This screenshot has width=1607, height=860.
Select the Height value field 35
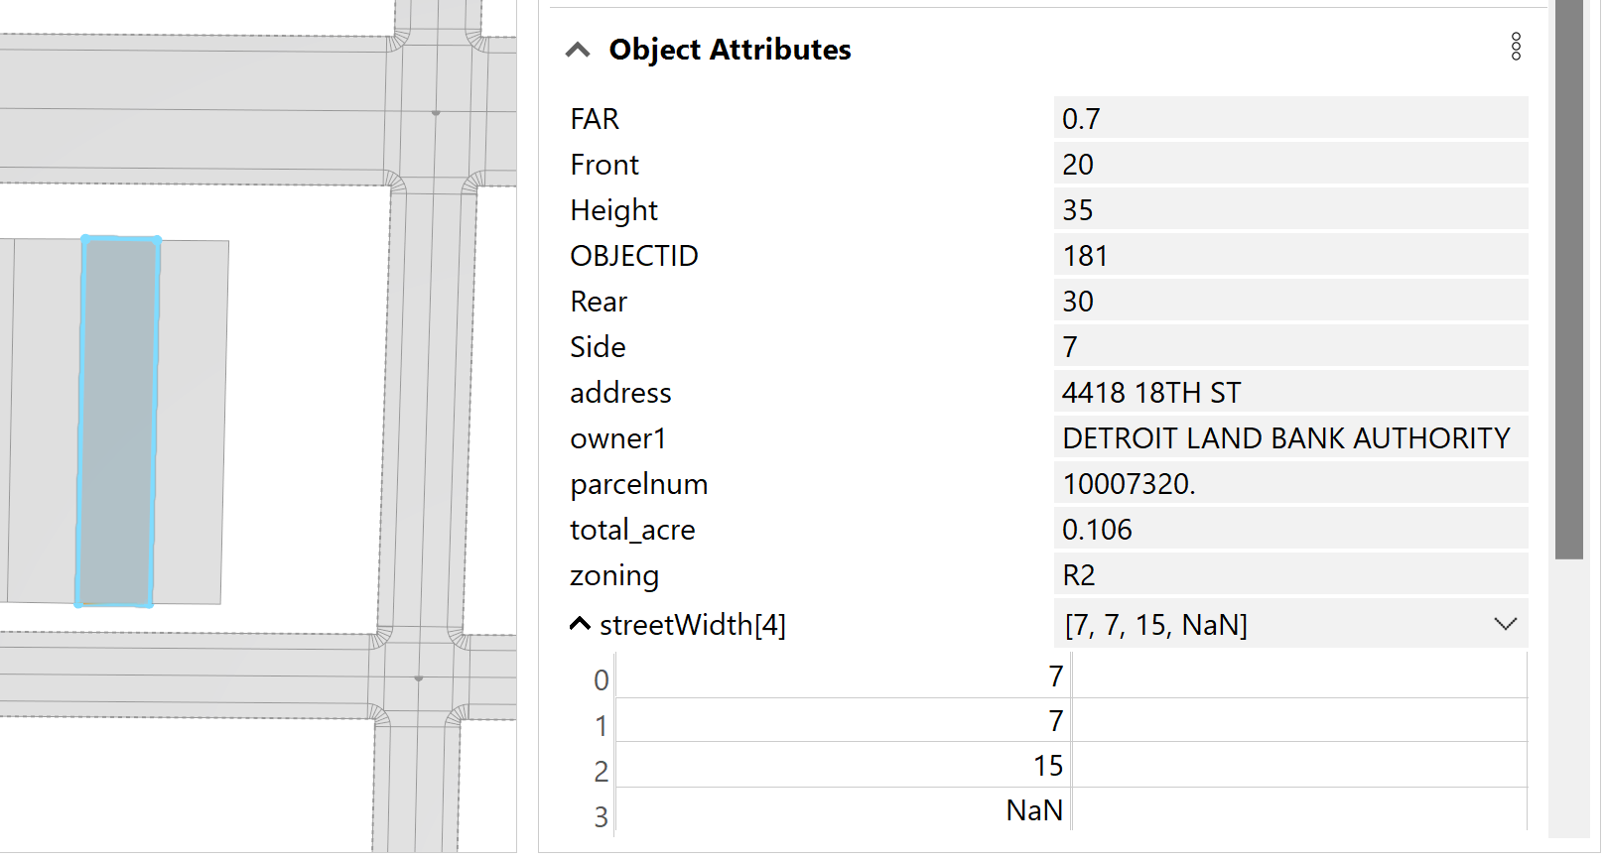(1289, 210)
